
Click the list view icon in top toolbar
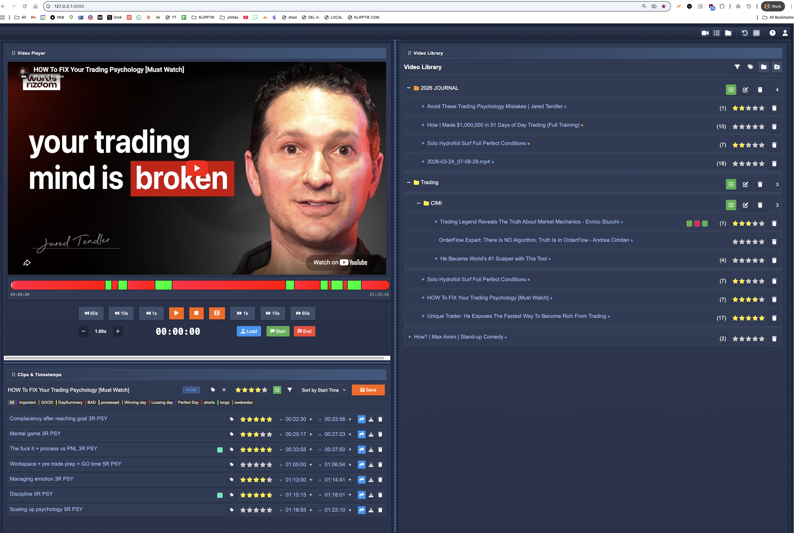[716, 33]
